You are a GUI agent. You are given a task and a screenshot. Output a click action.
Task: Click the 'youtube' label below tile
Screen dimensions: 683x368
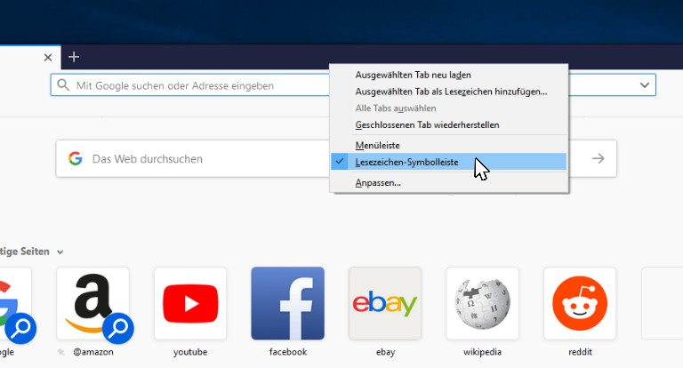click(x=190, y=352)
